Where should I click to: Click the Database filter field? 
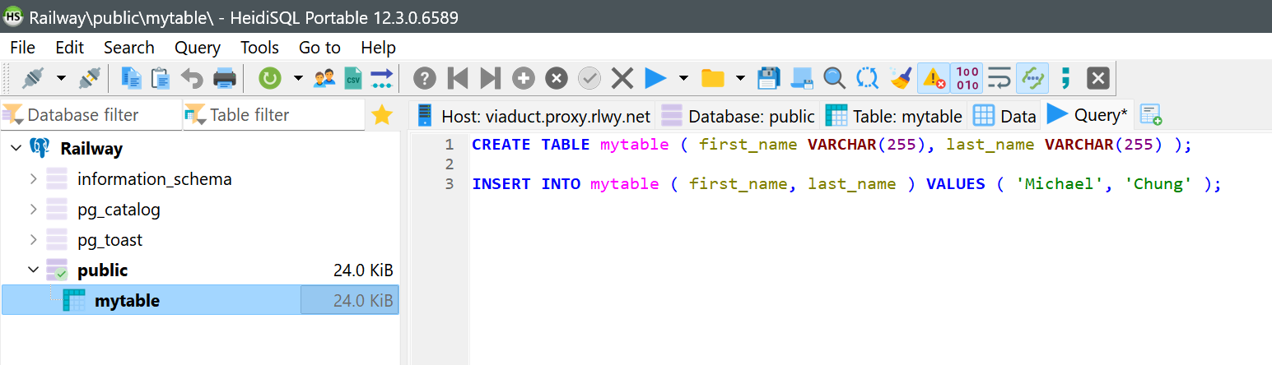[91, 115]
